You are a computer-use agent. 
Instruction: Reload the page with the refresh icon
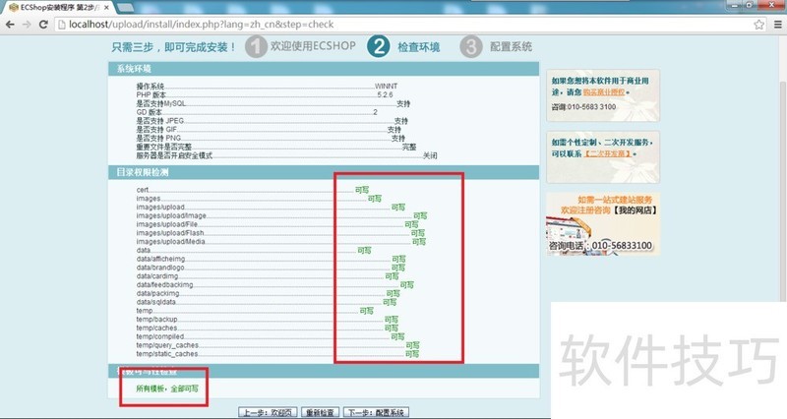click(43, 24)
